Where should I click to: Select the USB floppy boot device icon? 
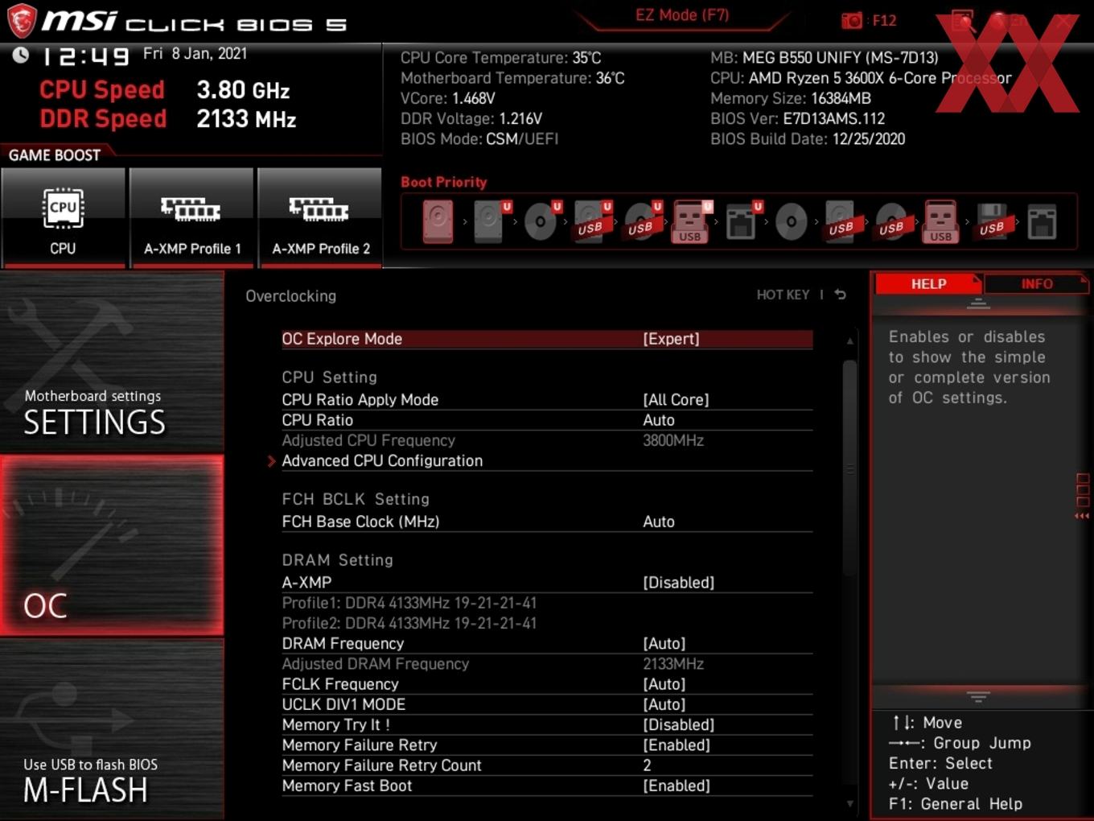[x=992, y=221]
